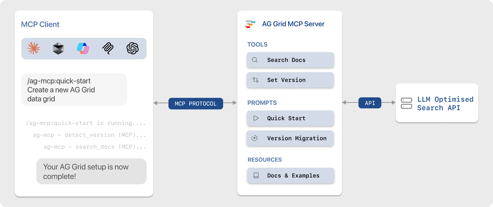The width and height of the screenshot is (493, 207).
Task: Click the OpenAI ChatGPT logo icon
Action: 132,48
